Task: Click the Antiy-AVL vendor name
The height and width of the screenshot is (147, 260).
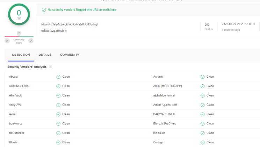Action: [x=15, y=105]
